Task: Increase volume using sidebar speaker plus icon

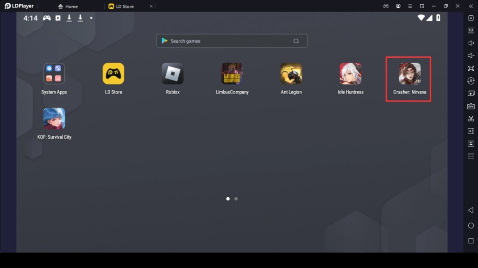Action: (471, 43)
